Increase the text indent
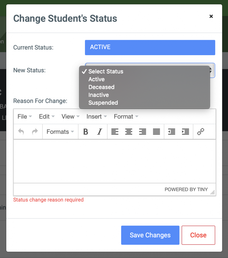 click(185, 132)
